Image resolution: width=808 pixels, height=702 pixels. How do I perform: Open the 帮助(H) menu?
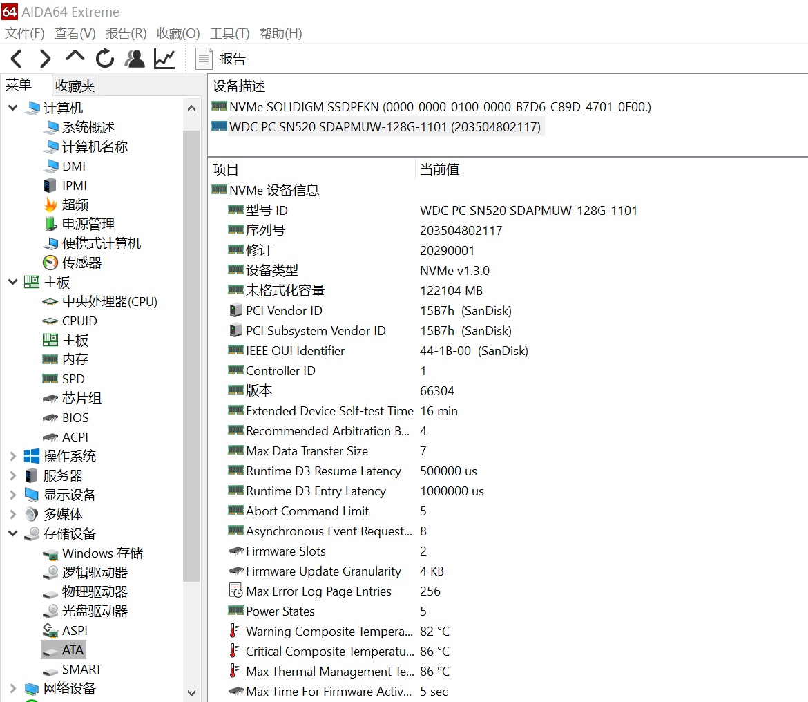pyautogui.click(x=281, y=33)
